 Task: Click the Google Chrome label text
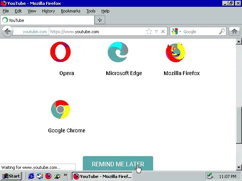coord(67,130)
